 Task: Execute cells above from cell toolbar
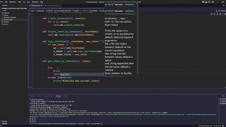click(x=214, y=14)
